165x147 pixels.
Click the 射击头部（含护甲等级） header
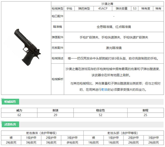[x=124, y=133]
